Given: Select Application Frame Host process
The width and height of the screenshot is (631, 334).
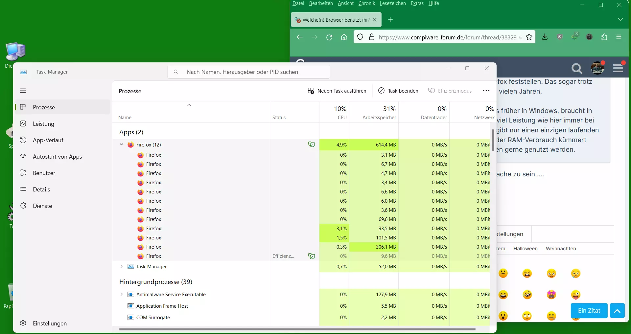Looking at the screenshot, I should coord(301,306).
